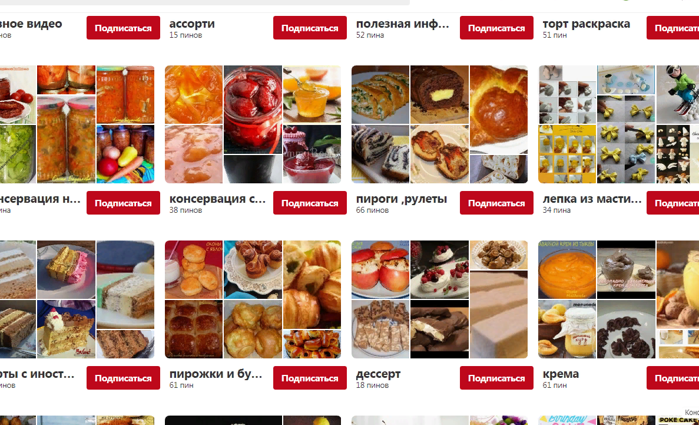Open the пироги ,рулеты board title
The width and height of the screenshot is (699, 425).
(x=401, y=199)
